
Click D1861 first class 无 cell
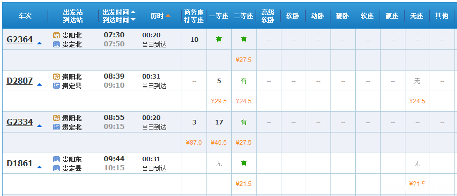point(219,163)
